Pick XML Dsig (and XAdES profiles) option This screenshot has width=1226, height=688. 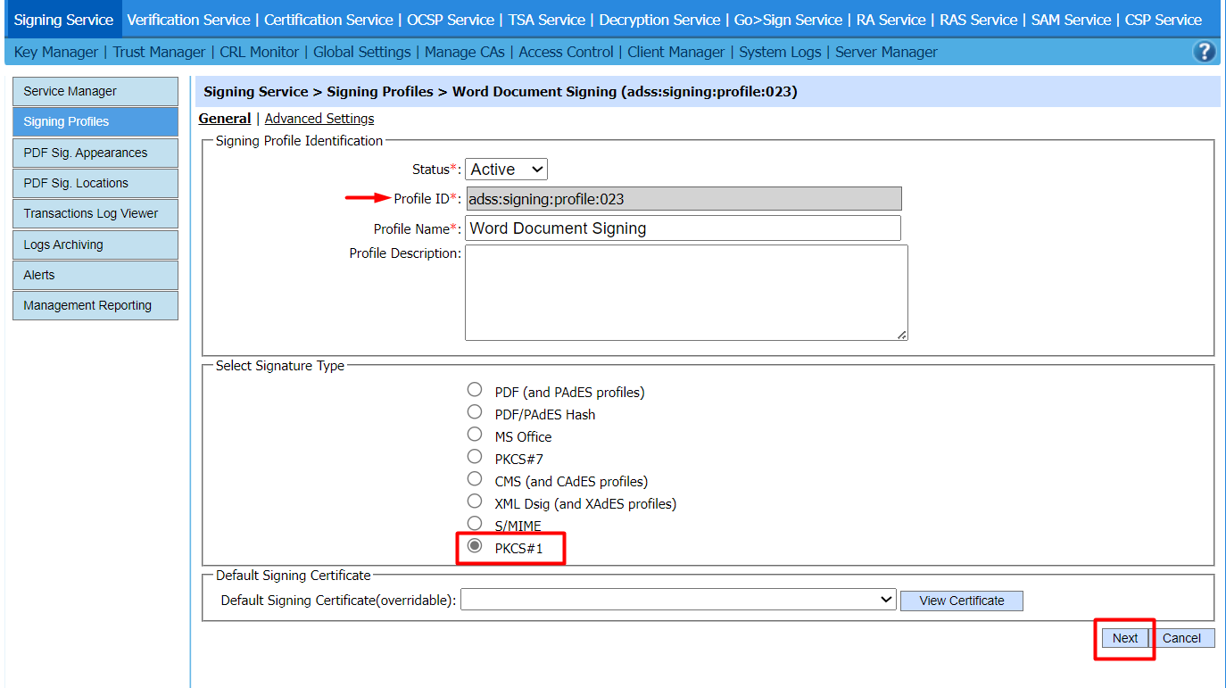pos(475,502)
